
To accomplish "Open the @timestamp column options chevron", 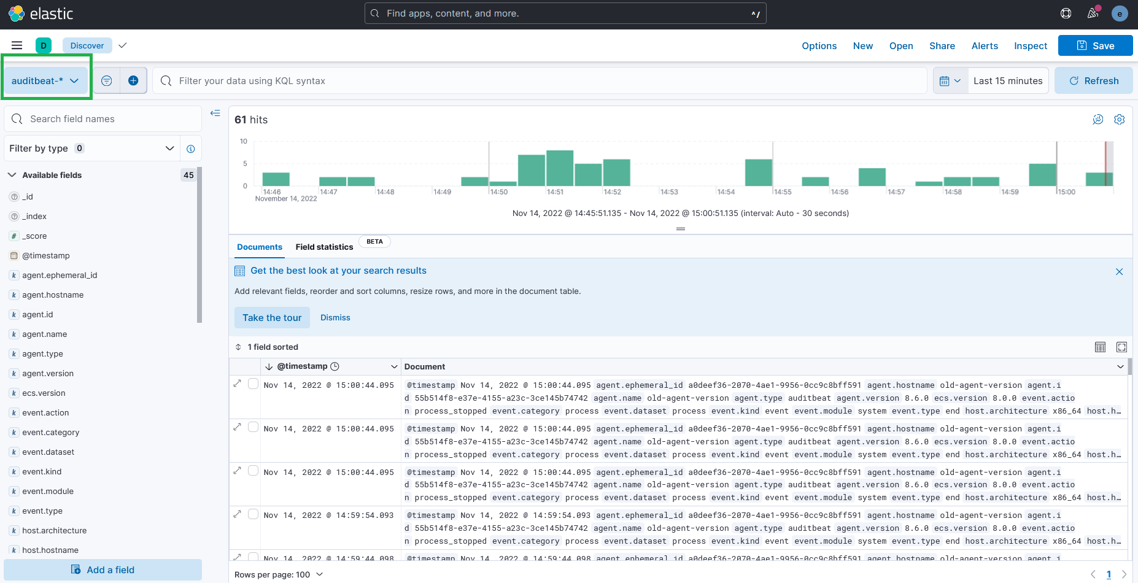I will (394, 366).
